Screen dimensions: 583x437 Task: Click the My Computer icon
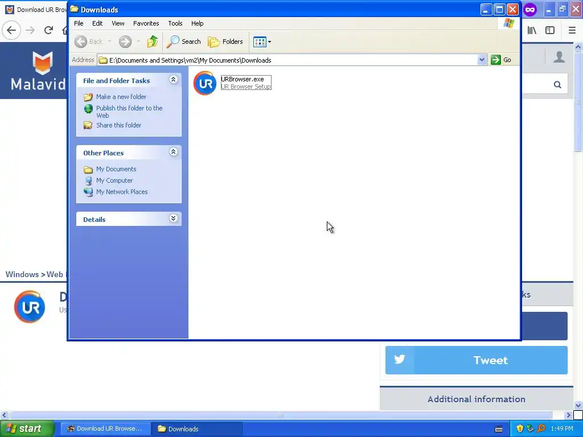click(88, 180)
